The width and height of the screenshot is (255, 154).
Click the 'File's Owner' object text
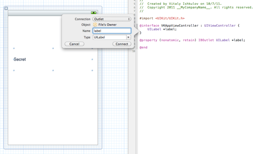pyautogui.click(x=107, y=25)
